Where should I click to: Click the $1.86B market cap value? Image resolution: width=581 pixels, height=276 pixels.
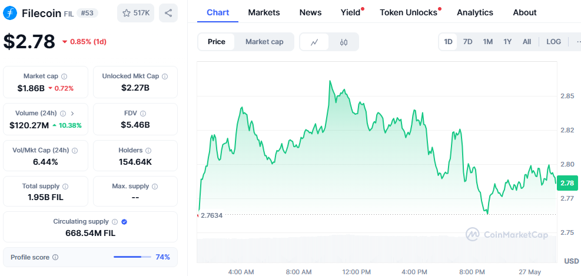31,88
